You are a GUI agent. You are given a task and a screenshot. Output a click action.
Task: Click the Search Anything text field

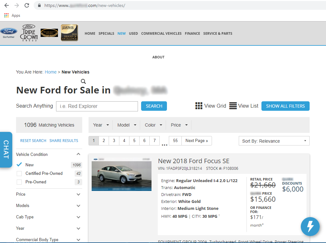(x=97, y=106)
